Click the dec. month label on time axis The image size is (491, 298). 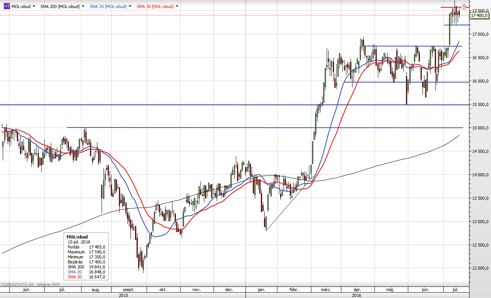click(x=230, y=290)
